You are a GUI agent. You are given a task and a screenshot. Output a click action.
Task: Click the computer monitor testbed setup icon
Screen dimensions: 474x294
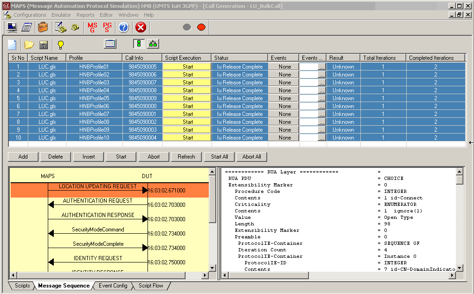12,27
